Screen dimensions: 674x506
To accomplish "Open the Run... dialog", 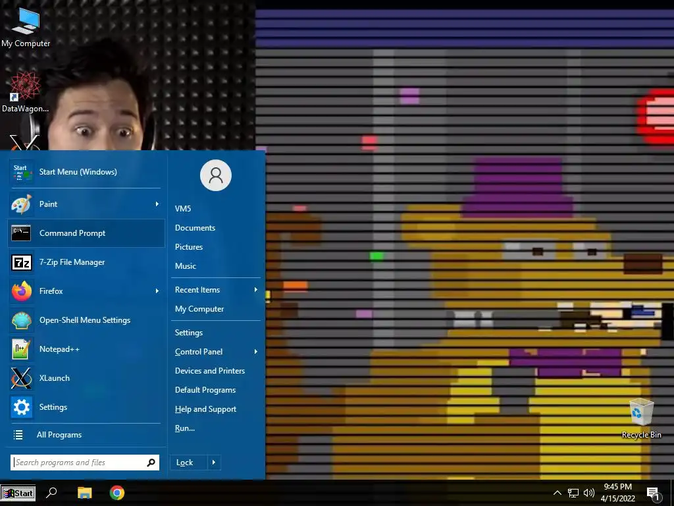I will (x=185, y=428).
